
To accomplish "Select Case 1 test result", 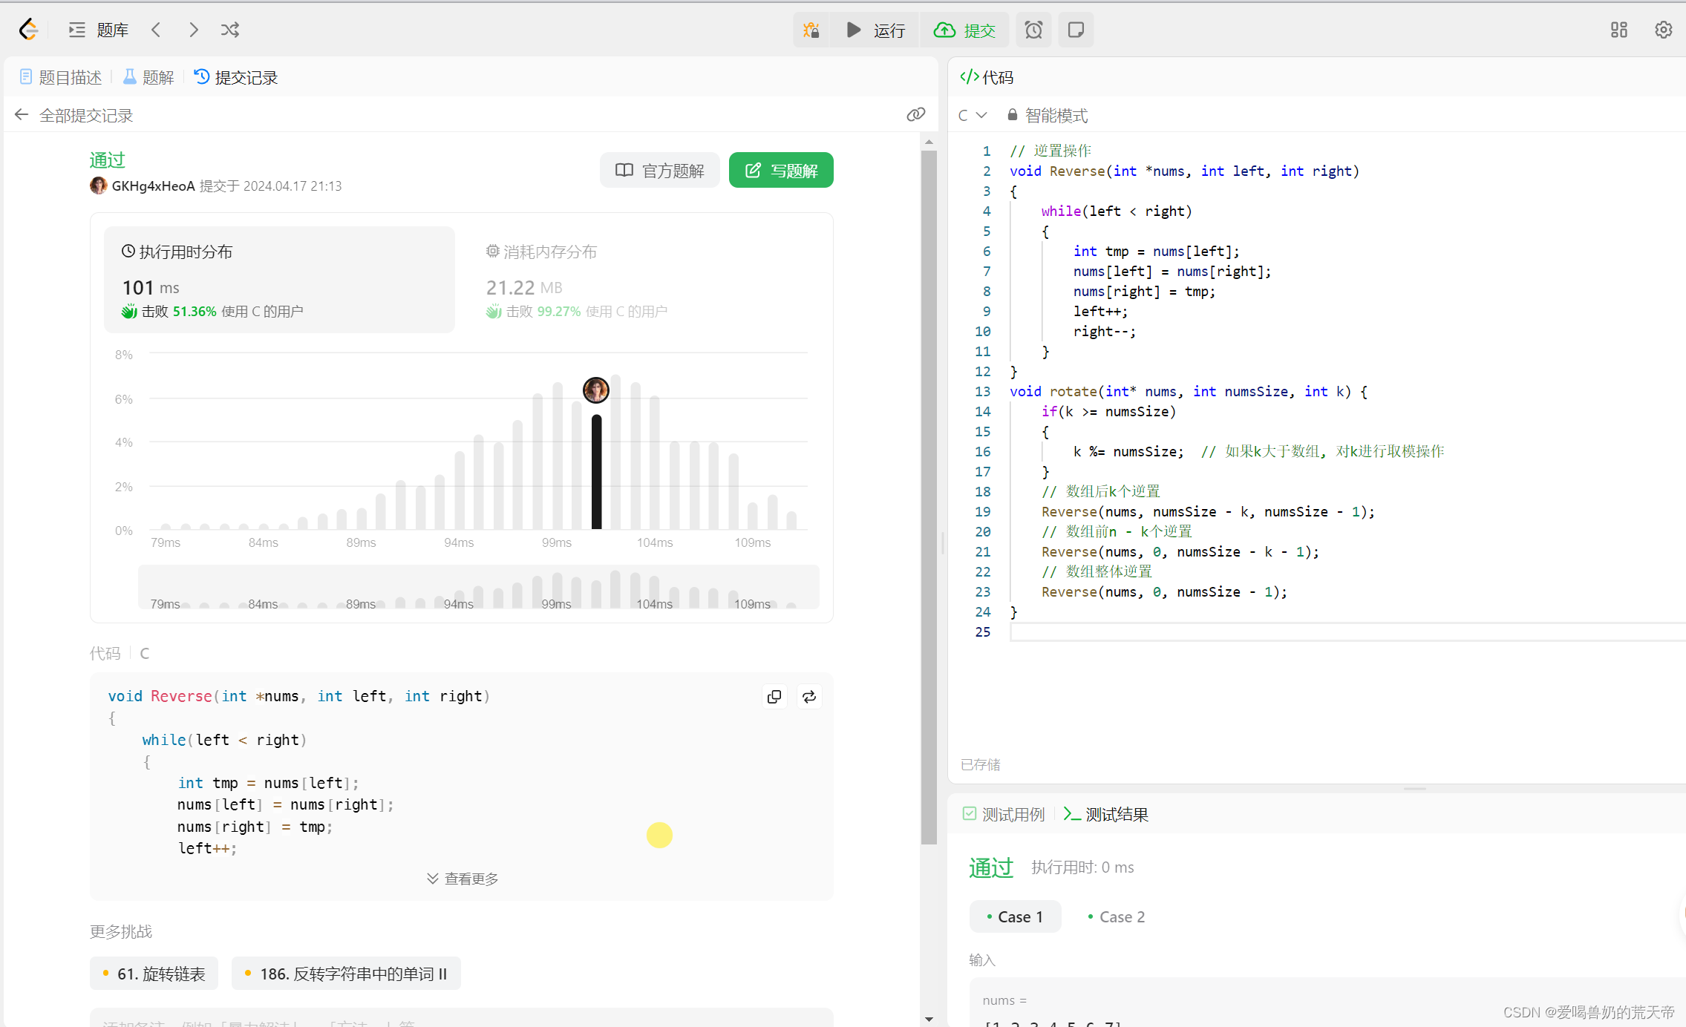I will (1015, 916).
